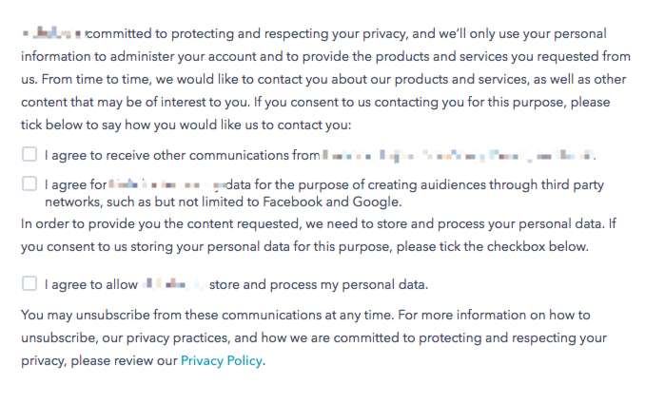
Task: Click the 'content that may be of interest' line
Action: 316,103
